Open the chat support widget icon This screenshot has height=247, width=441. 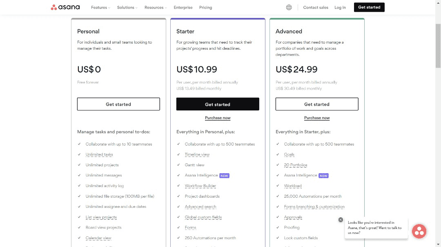(419, 231)
